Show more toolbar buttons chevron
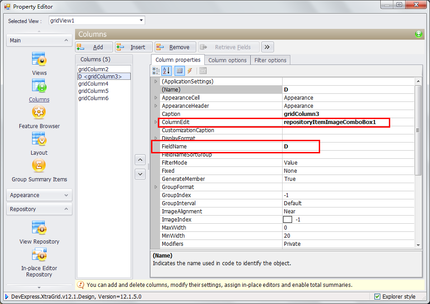430x304 pixels. 267,47
